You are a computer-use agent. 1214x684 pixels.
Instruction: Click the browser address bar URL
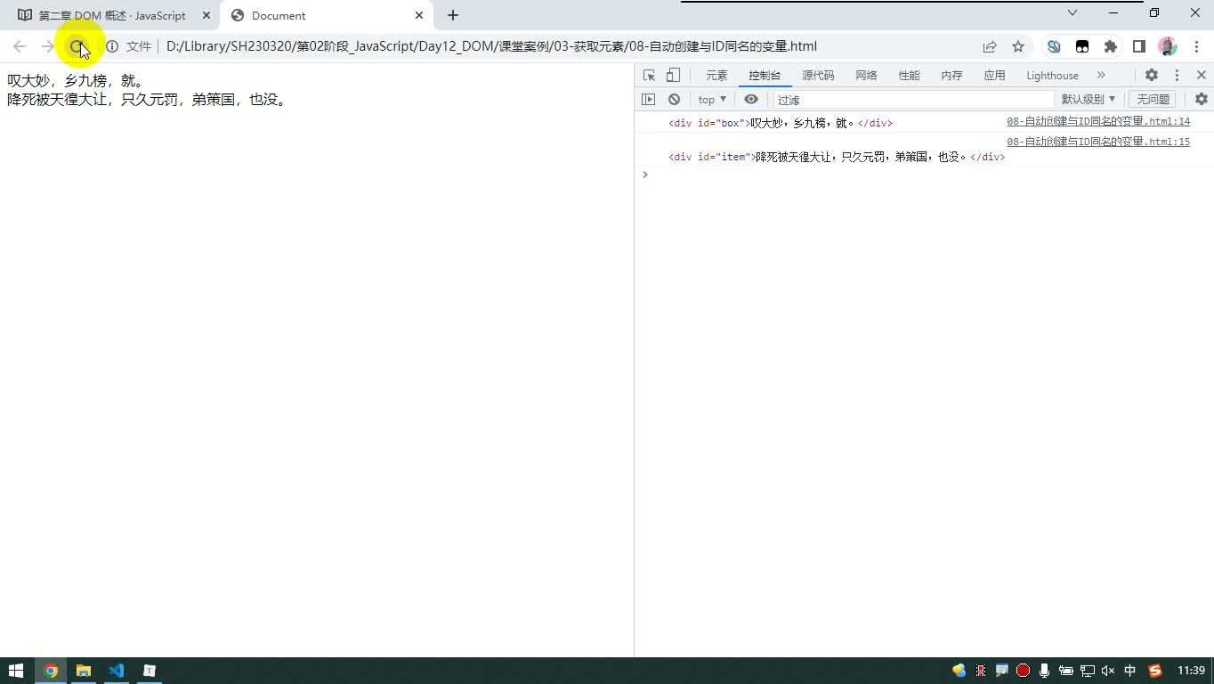(491, 46)
